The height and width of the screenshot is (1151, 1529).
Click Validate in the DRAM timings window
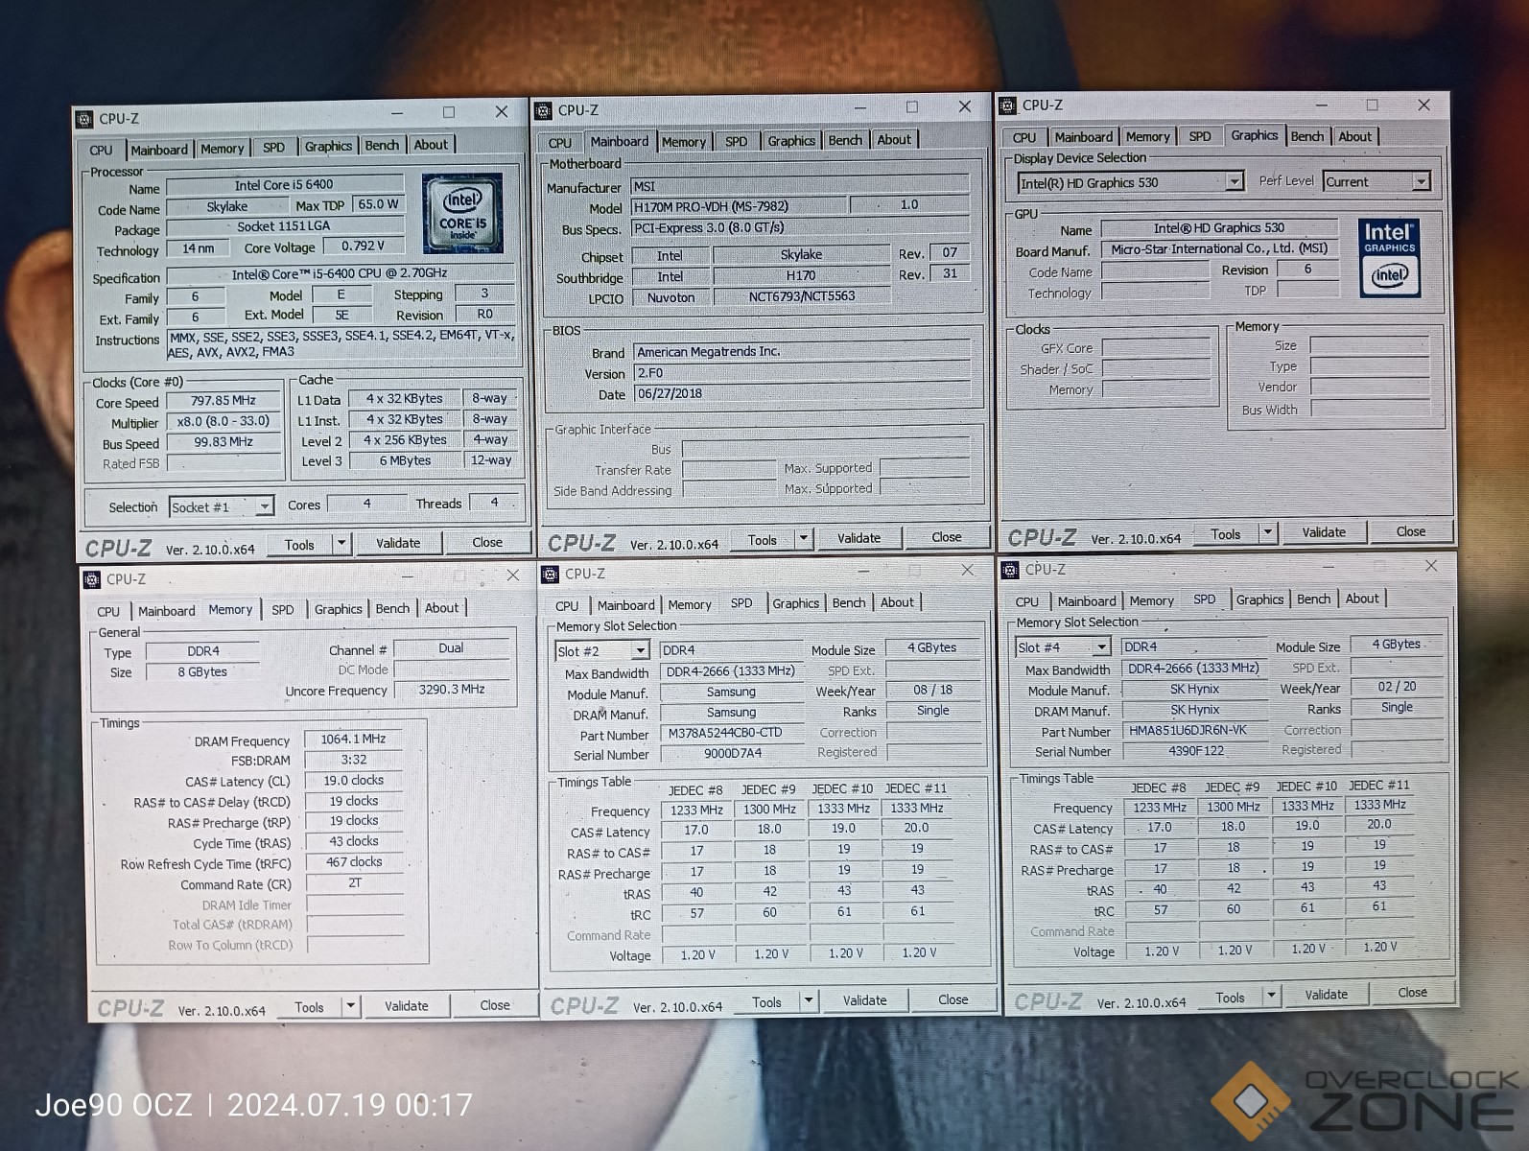(407, 1006)
